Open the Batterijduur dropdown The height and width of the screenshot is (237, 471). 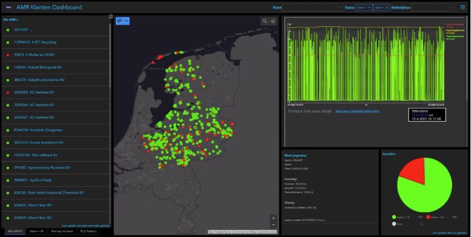click(432, 7)
